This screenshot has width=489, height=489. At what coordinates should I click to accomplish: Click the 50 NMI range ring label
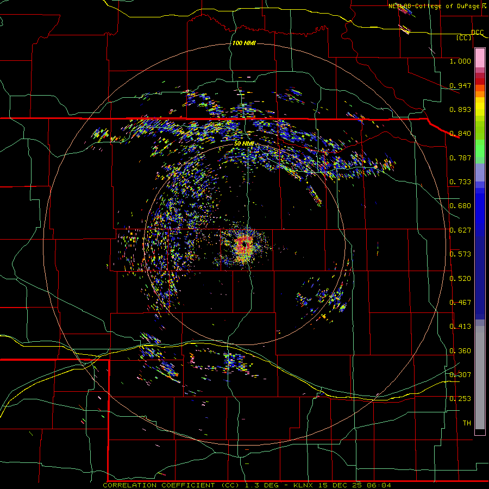244,144
